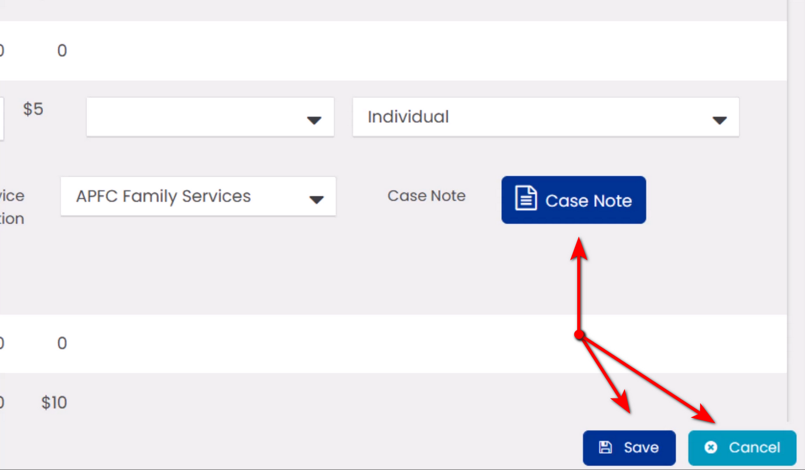The height and width of the screenshot is (470, 805).
Task: Click the circled X icon on Cancel
Action: tap(711, 448)
